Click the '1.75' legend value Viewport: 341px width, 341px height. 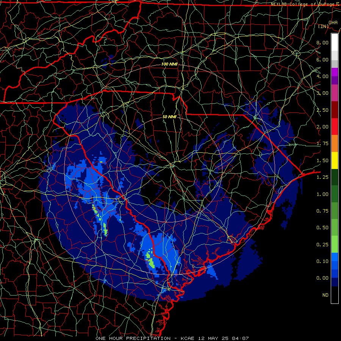(322, 144)
